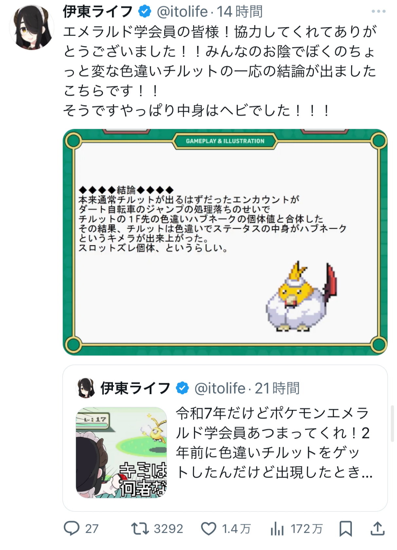Click the page scrollbar thumb
Screen dimensions: 397x550
tap(392, 423)
